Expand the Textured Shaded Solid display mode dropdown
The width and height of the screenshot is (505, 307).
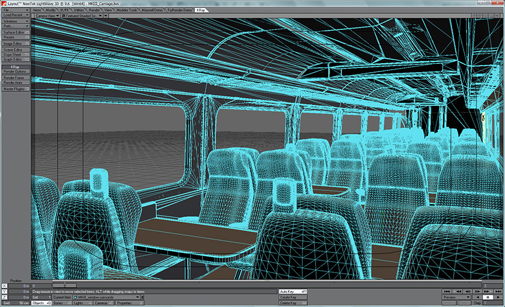click(85, 16)
